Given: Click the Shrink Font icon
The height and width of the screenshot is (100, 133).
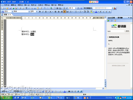Looking at the screenshot, I should click(104, 12).
